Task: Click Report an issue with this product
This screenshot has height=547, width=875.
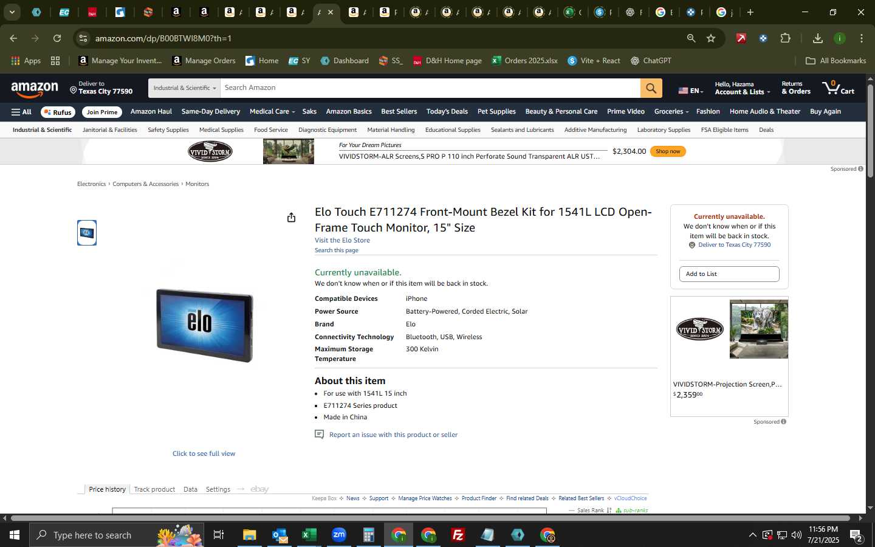Action: [x=393, y=435]
